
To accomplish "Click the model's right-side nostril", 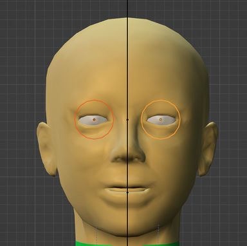I will pos(137,159).
